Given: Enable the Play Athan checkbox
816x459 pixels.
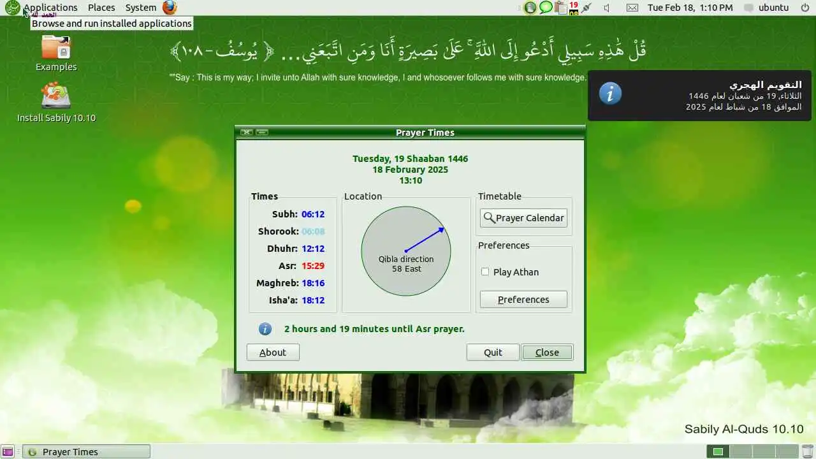Looking at the screenshot, I should 485,272.
